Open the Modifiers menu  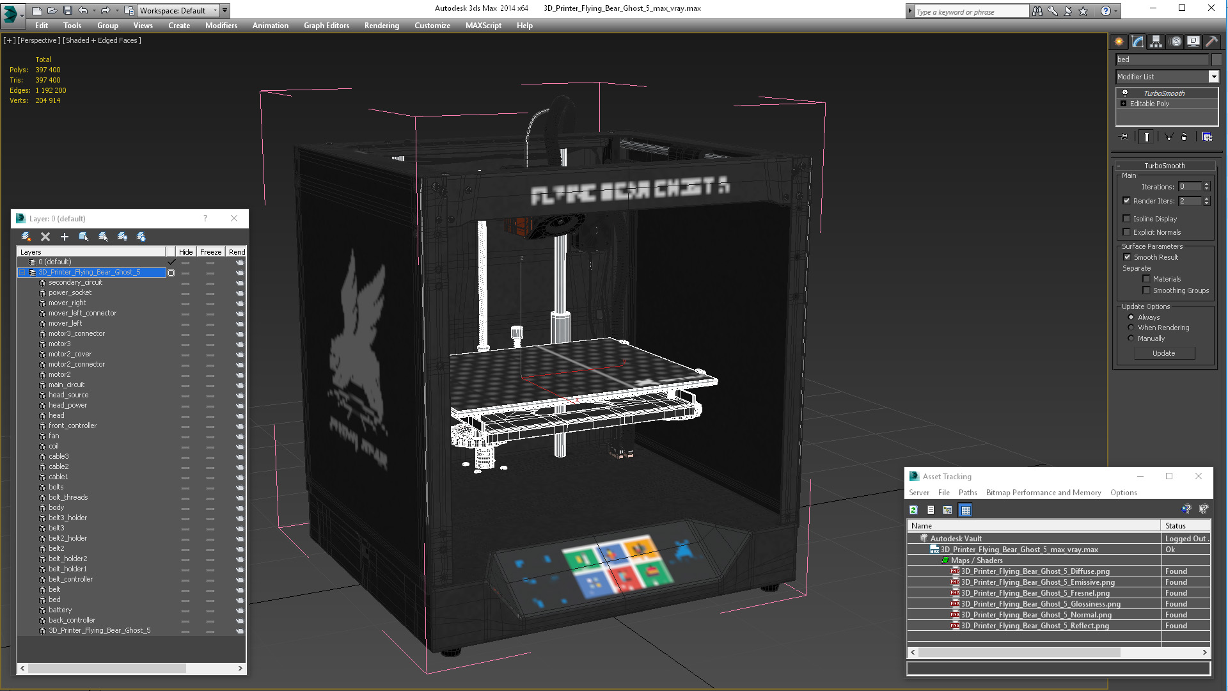tap(221, 26)
